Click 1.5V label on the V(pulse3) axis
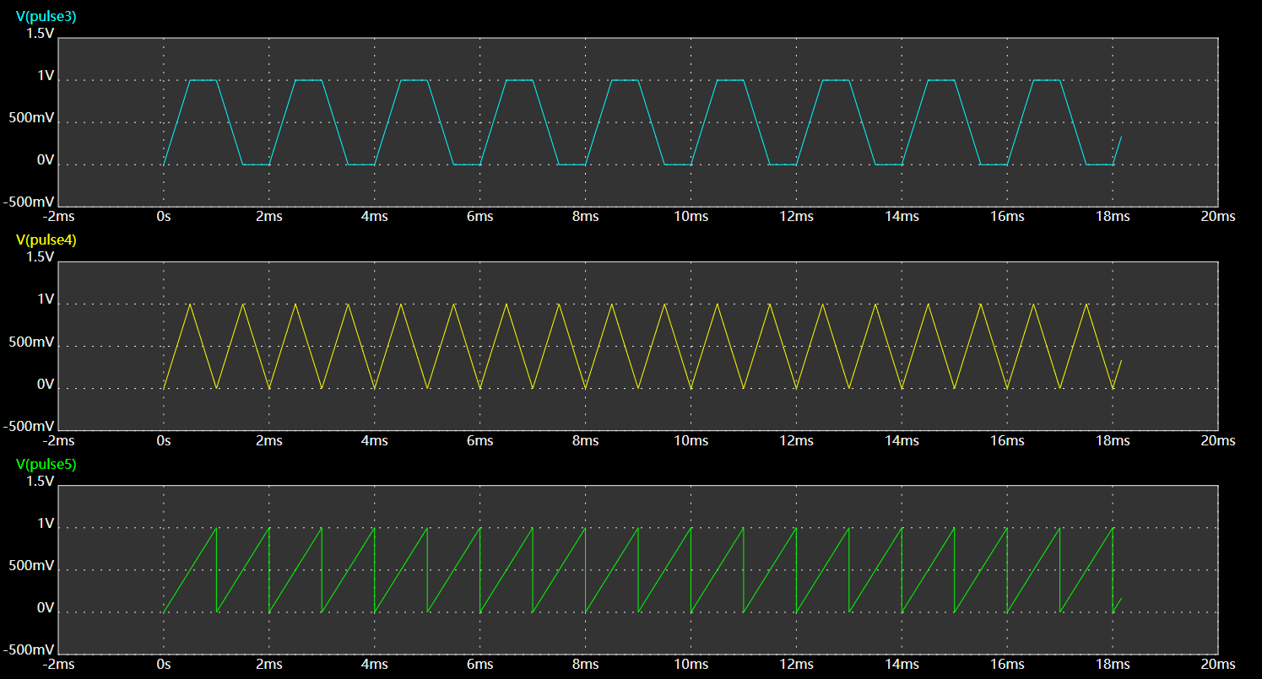Viewport: 1262px width, 679px height. tap(40, 34)
